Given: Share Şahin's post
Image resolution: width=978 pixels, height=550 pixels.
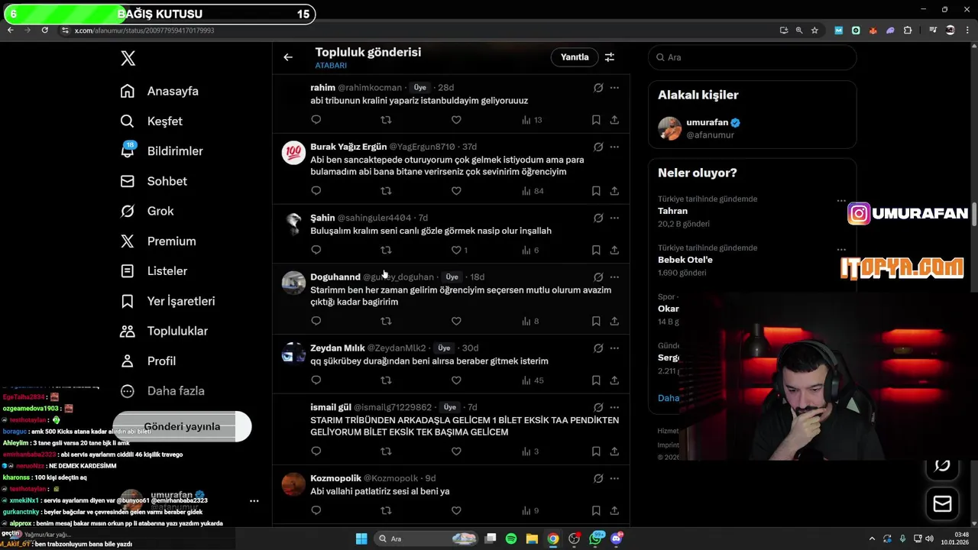Looking at the screenshot, I should [x=614, y=250].
